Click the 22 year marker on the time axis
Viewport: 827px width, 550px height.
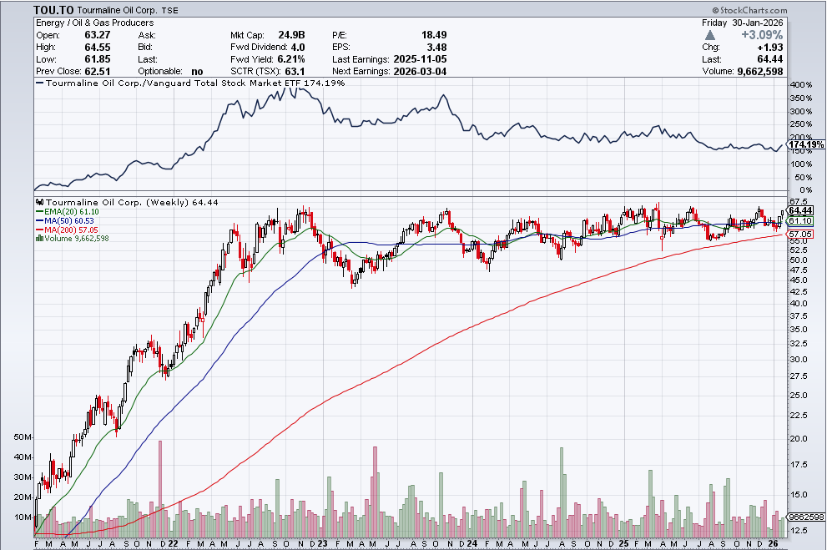(x=174, y=543)
